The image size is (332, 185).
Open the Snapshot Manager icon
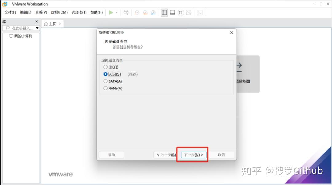tap(153, 13)
